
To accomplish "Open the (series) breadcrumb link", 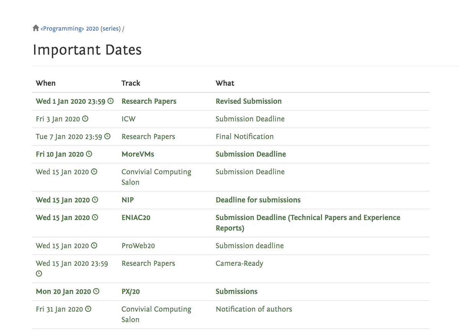I will point(111,29).
